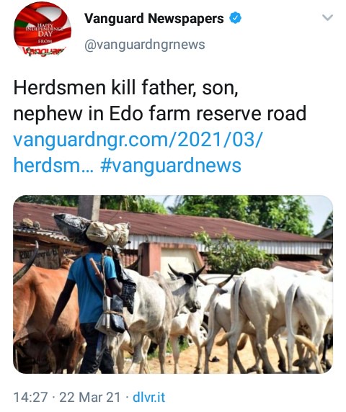Open the tweet options chevron menu
Viewport: 346px width, 412px height.
(x=327, y=17)
